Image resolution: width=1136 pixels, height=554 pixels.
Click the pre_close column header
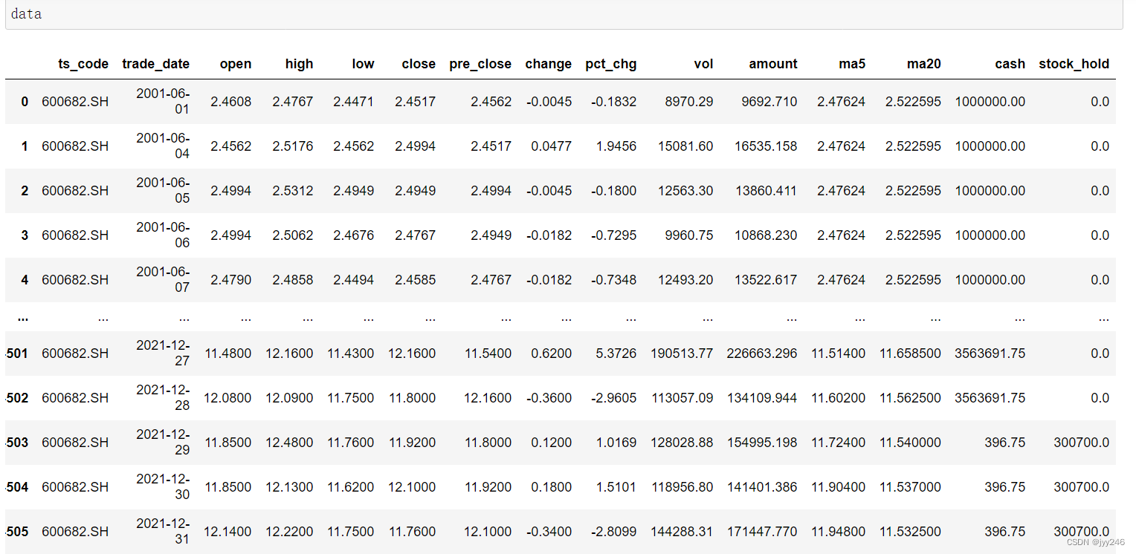coord(480,64)
